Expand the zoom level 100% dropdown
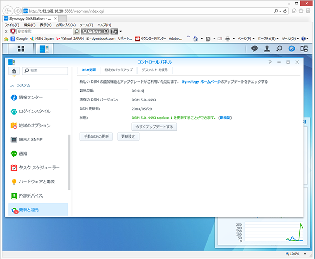This screenshot has width=315, height=259. point(305,254)
